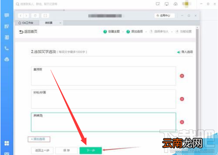The height and width of the screenshot is (155, 218).
Task: Maximize the inner browser window
Action: point(189,15)
